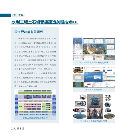140x140 pixels.
Task: Click the paragraph starting with 基于云计算
Action: (x=35, y=54)
